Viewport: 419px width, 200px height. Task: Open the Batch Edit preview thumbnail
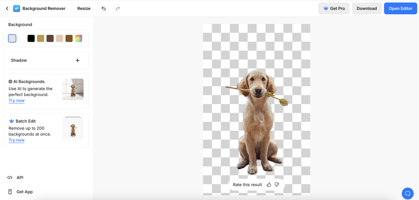73,128
